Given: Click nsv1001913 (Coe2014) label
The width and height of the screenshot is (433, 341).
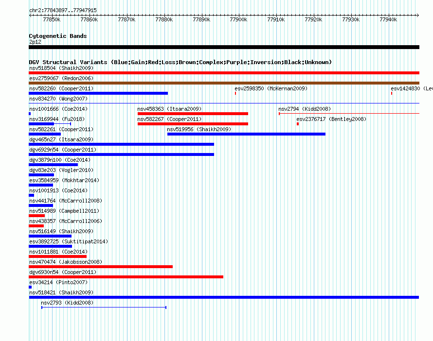Looking at the screenshot, I should point(58,190).
